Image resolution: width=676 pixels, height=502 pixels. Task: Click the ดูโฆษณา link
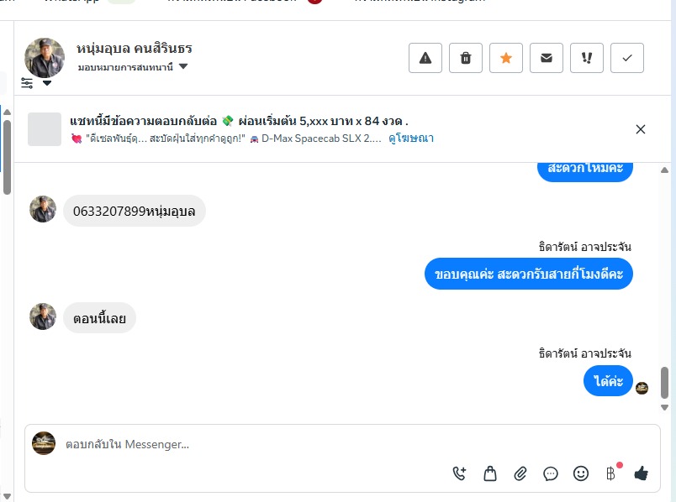[410, 139]
